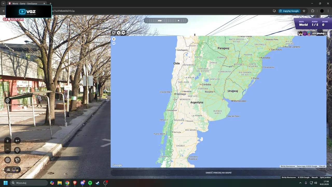Click the checkpoint pin on street view's left edge
This screenshot has height=187, width=332.
[8, 100]
